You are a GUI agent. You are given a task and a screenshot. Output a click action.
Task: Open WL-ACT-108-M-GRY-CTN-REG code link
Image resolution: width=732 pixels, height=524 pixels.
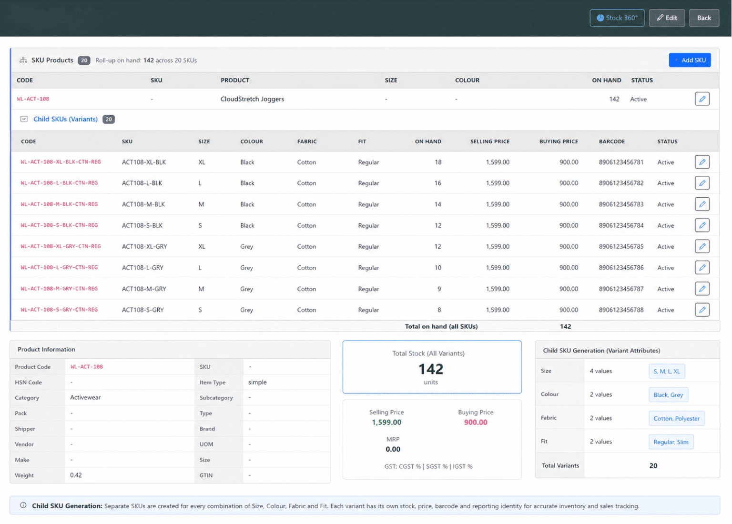click(x=59, y=289)
